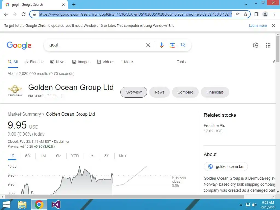This screenshot has width=280, height=210.
Task: Open Frontline Plc related stock
Action: 214,128
